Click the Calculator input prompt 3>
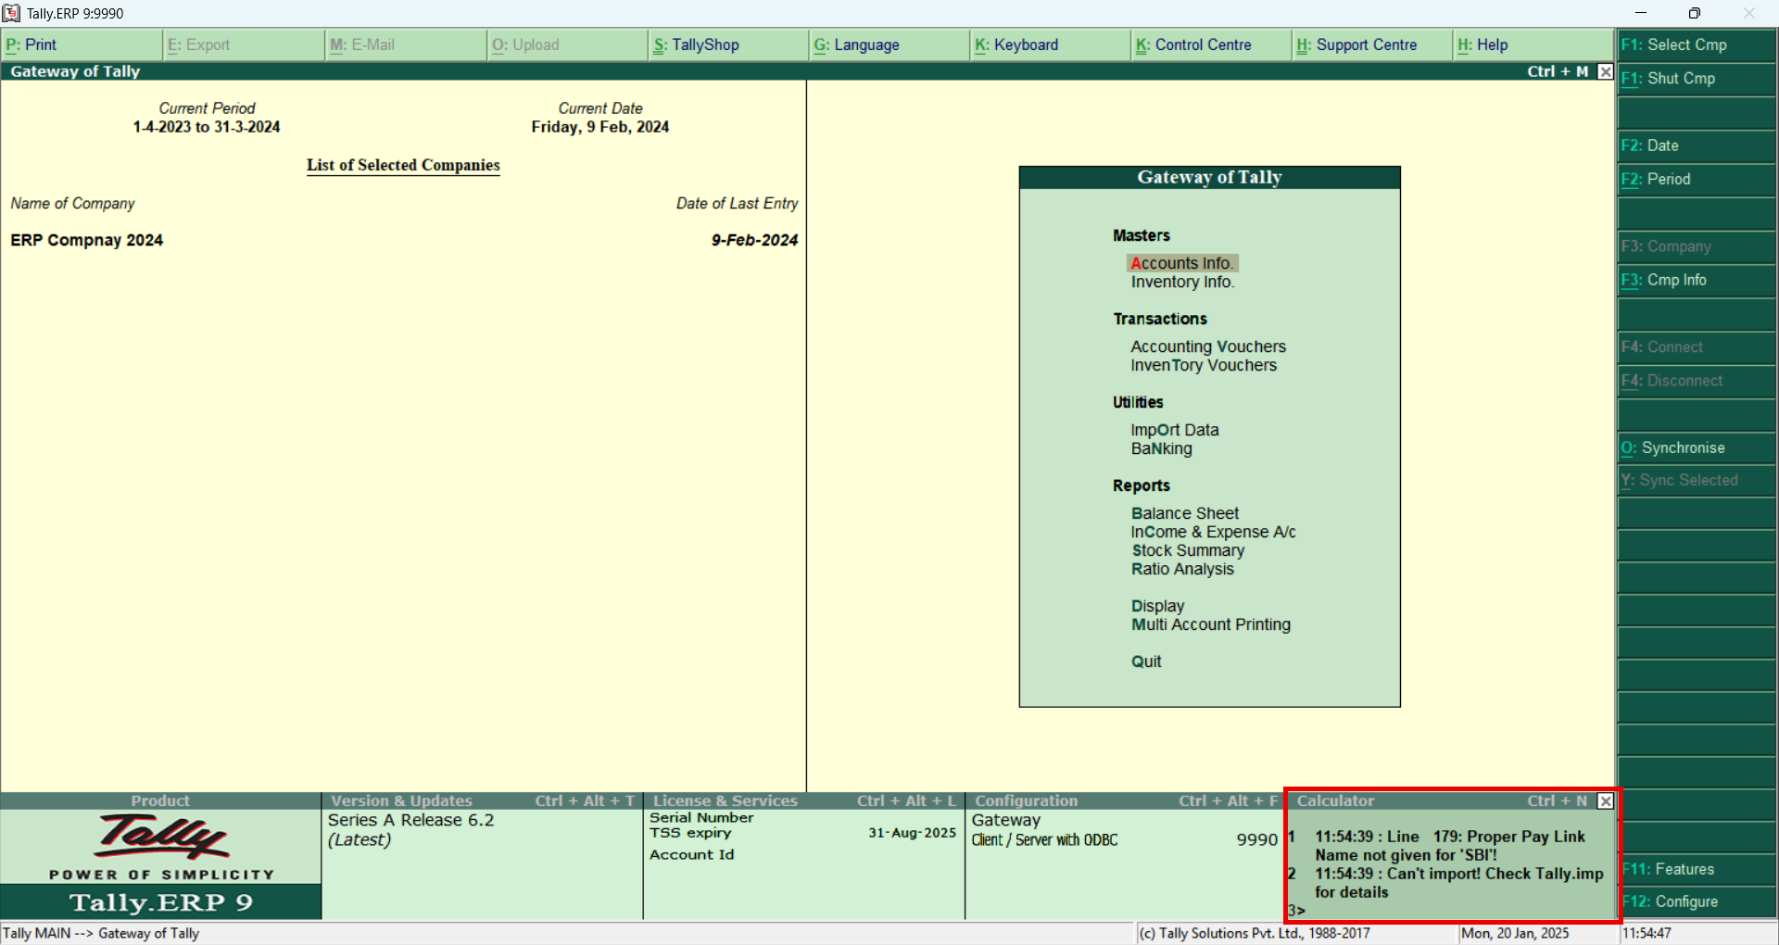The image size is (1779, 945). tap(1296, 911)
